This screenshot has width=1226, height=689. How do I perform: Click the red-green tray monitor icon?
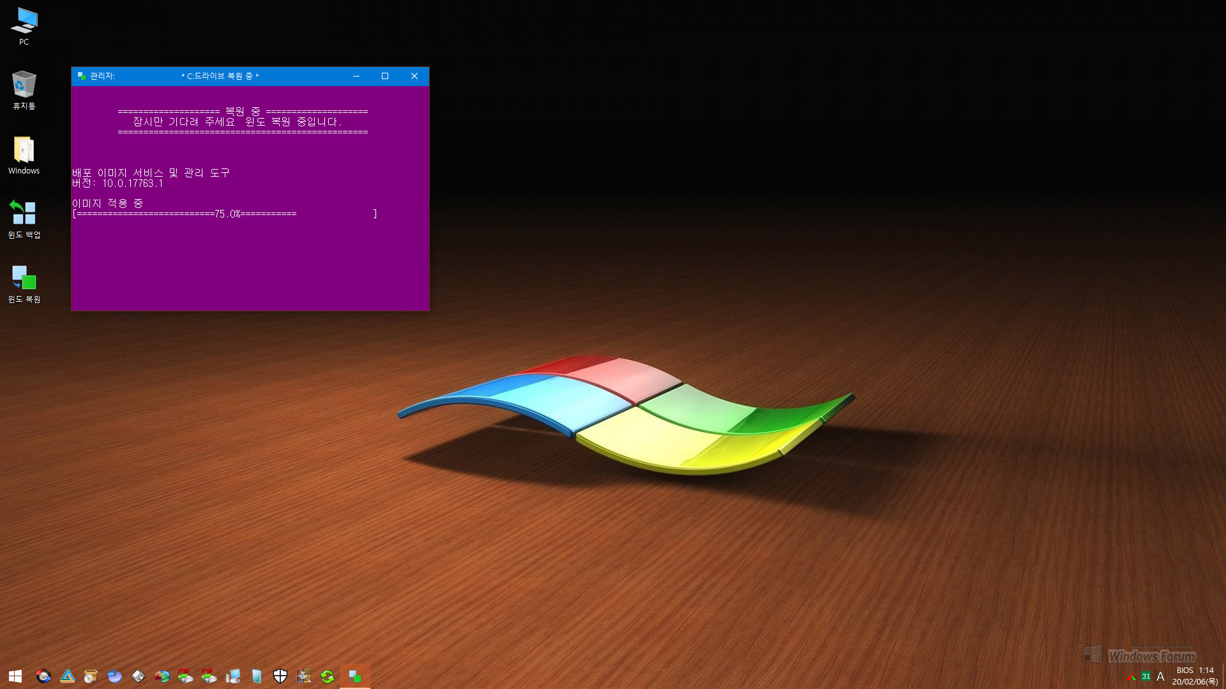point(1131,677)
